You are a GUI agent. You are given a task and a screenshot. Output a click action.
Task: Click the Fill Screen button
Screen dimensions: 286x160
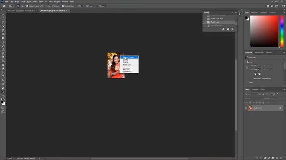coord(101,6)
